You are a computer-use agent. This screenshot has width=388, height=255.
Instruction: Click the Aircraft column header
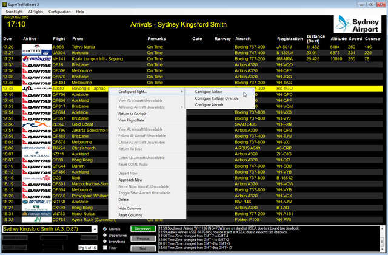click(x=243, y=39)
